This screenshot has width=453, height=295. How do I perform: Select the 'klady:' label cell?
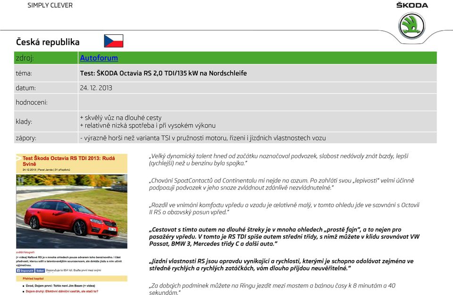46,122
